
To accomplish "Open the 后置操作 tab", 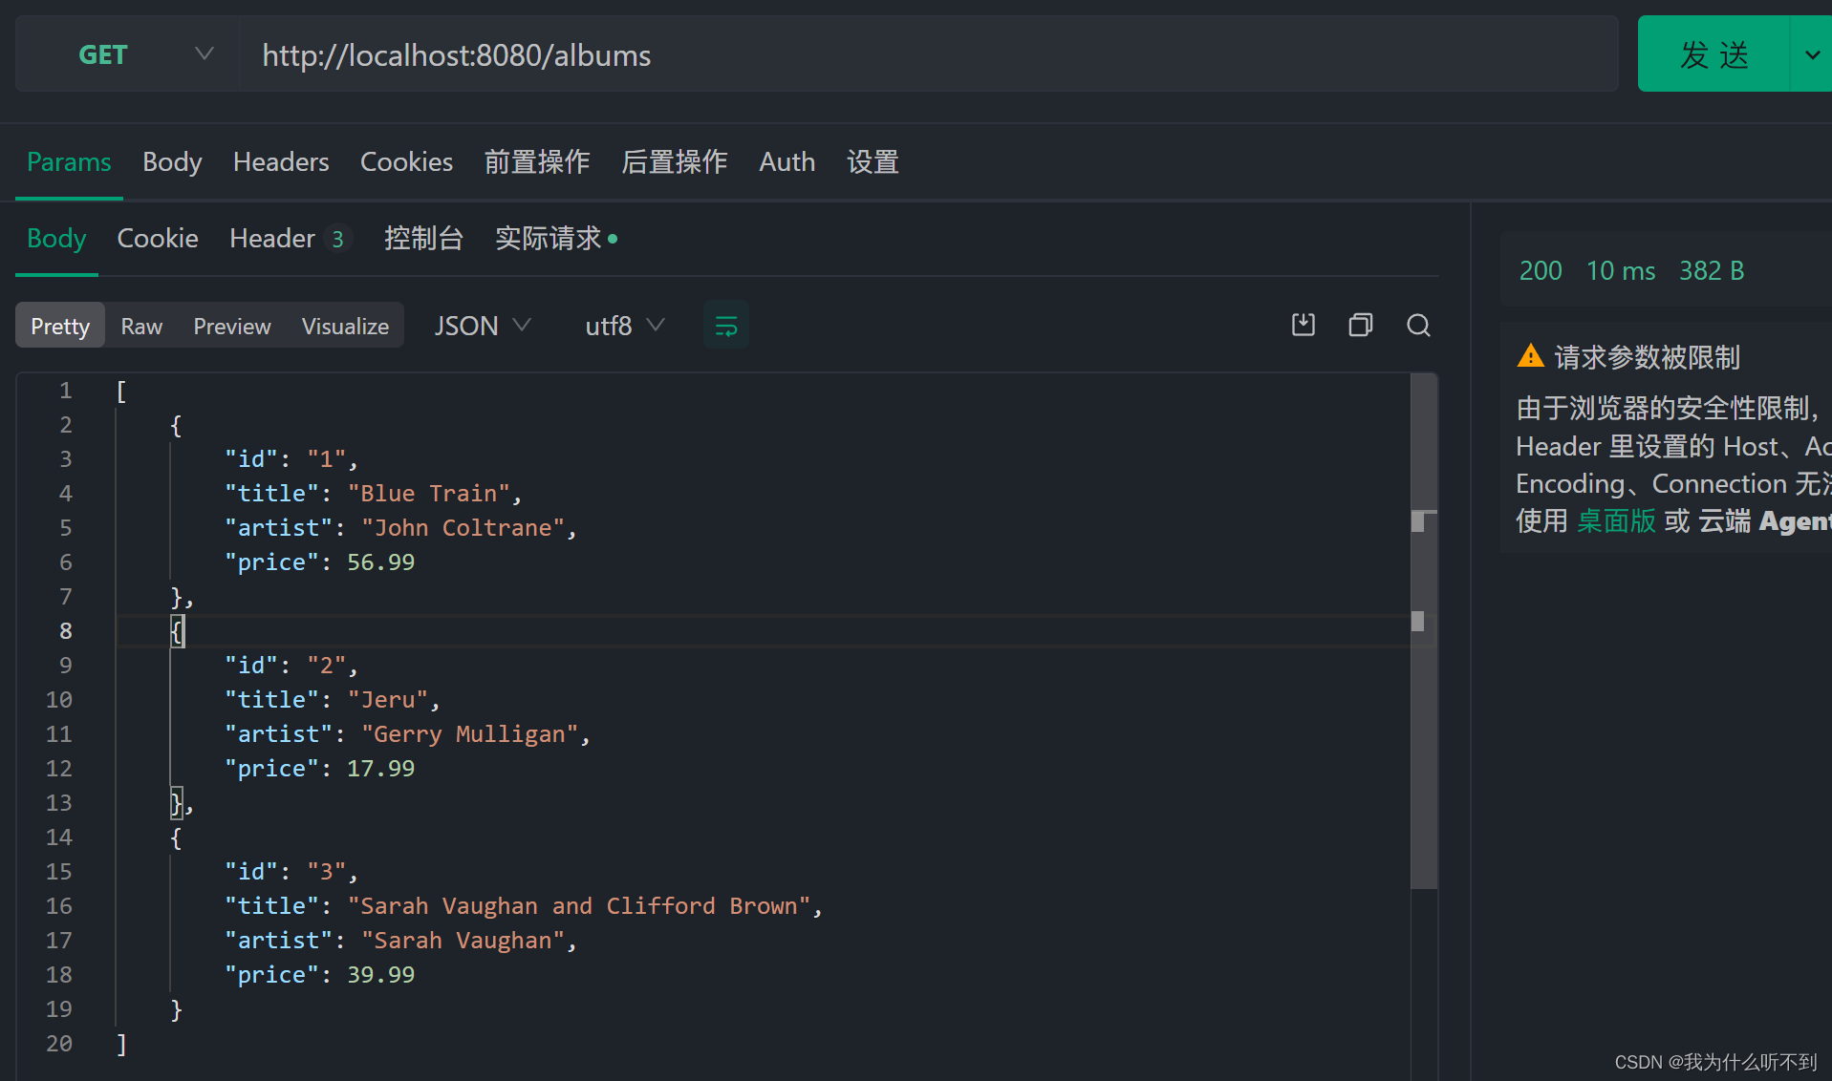I will [675, 161].
